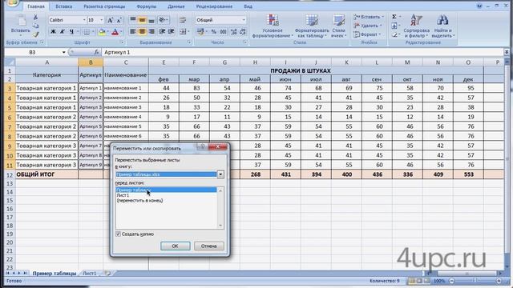Toggle middle vertical alignment
Image resolution: width=513 pixels, height=288 pixels.
click(142, 20)
